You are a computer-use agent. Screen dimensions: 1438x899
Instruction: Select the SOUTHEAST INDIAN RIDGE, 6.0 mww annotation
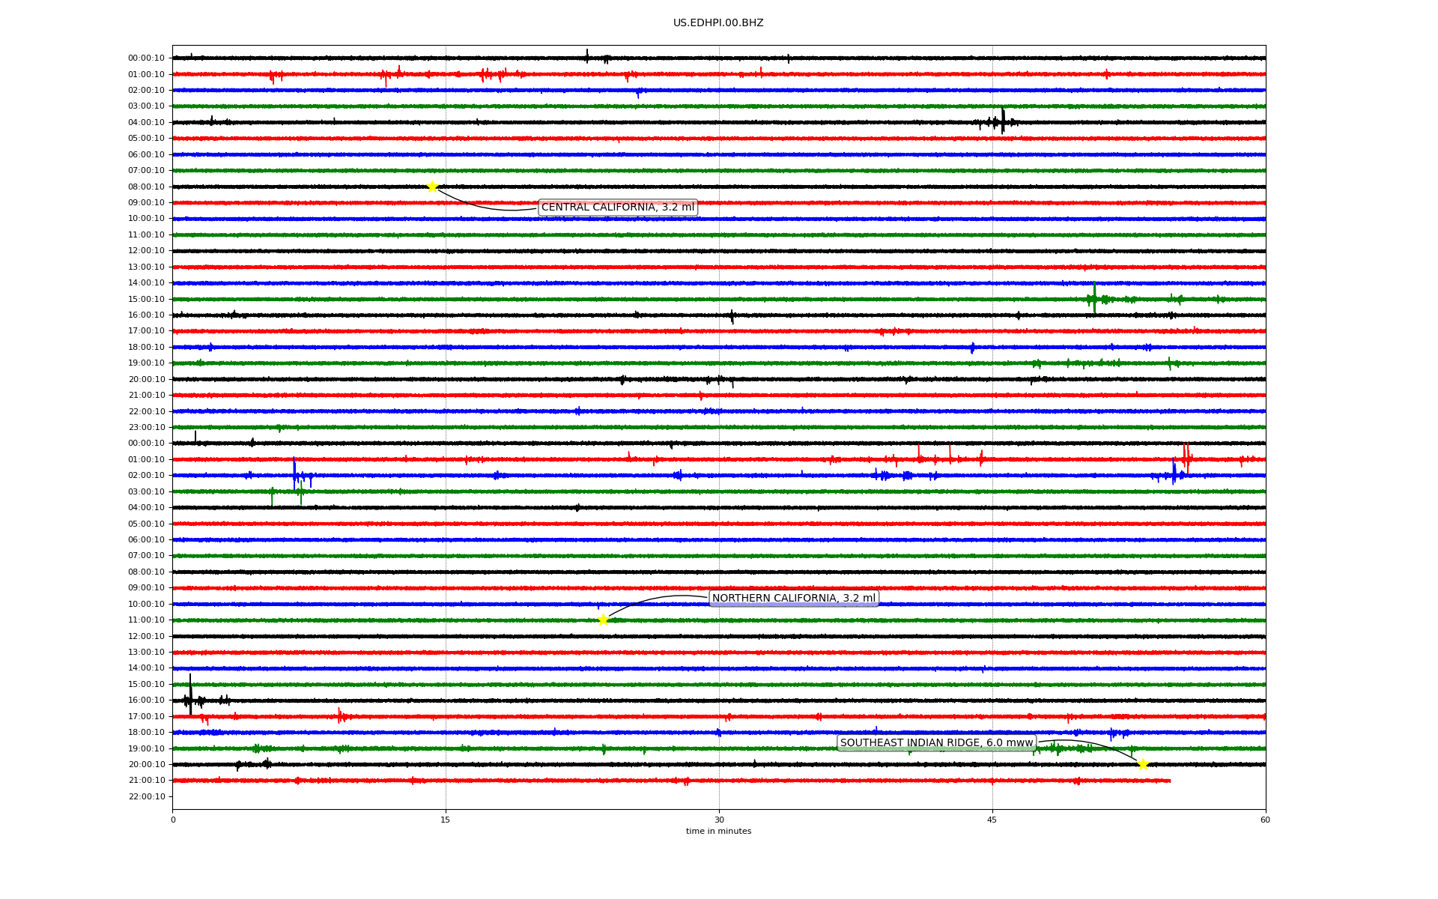pos(936,743)
